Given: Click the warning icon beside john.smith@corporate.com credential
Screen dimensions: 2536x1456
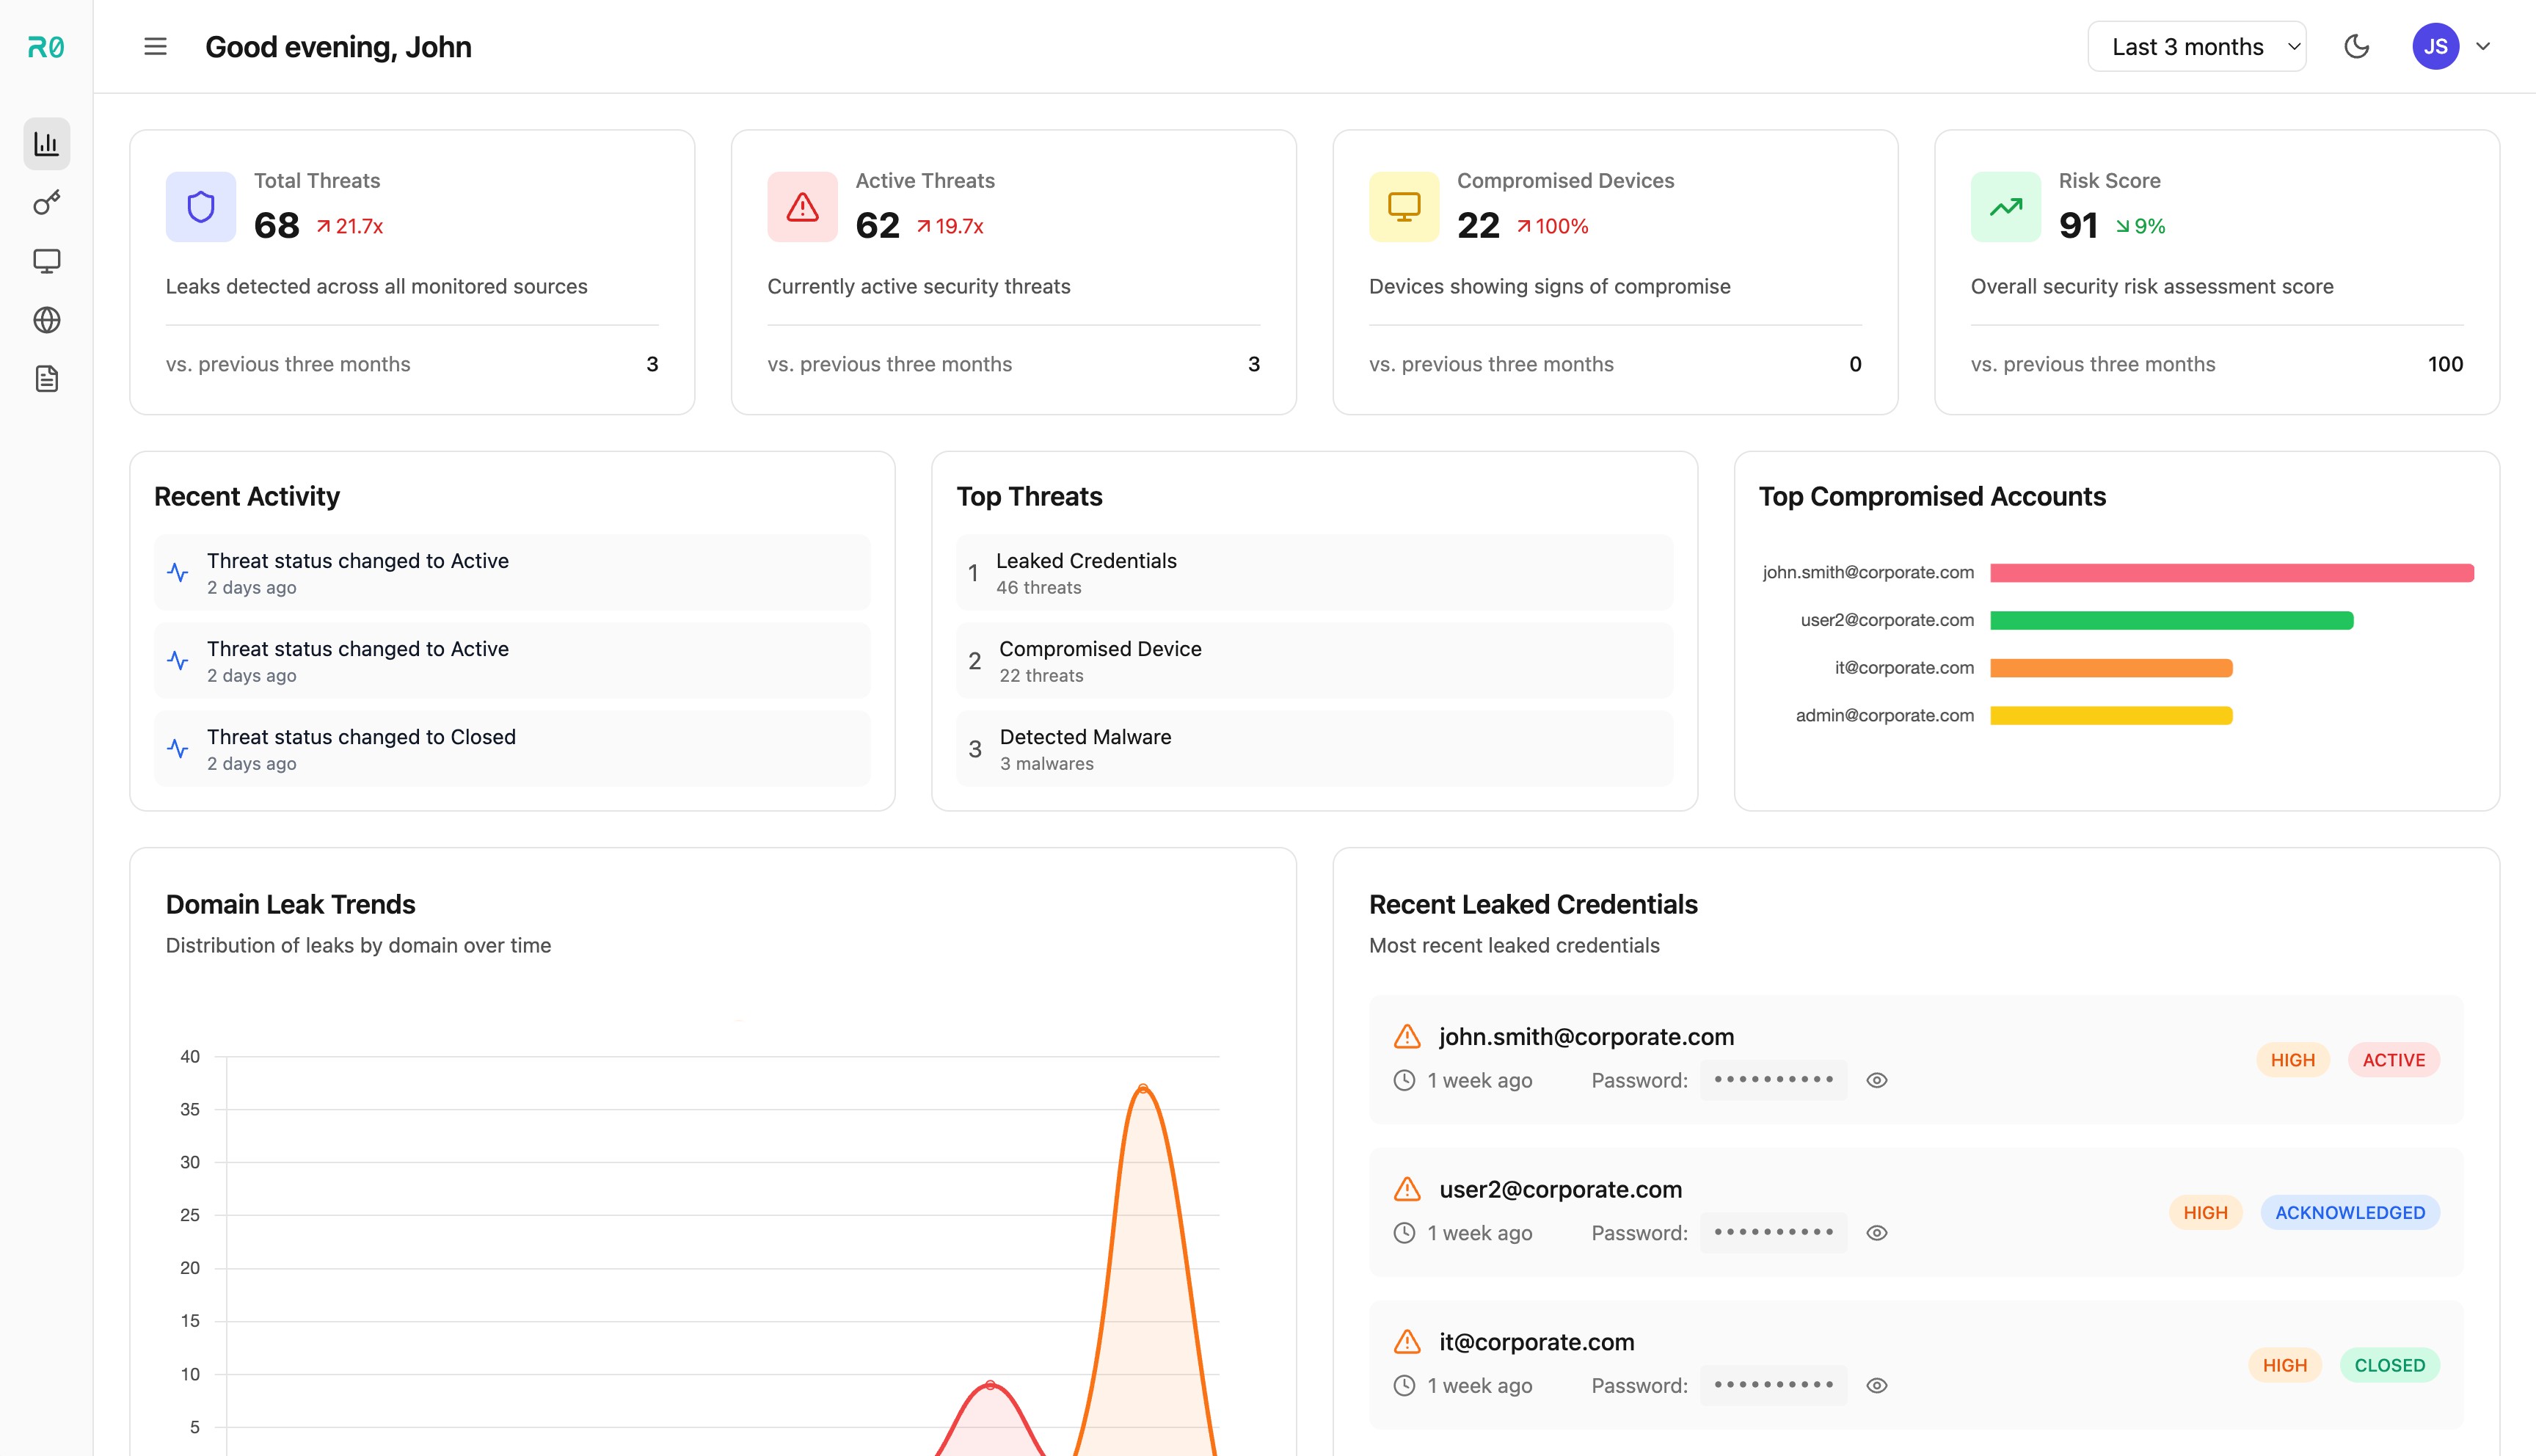Looking at the screenshot, I should pyautogui.click(x=1407, y=1037).
